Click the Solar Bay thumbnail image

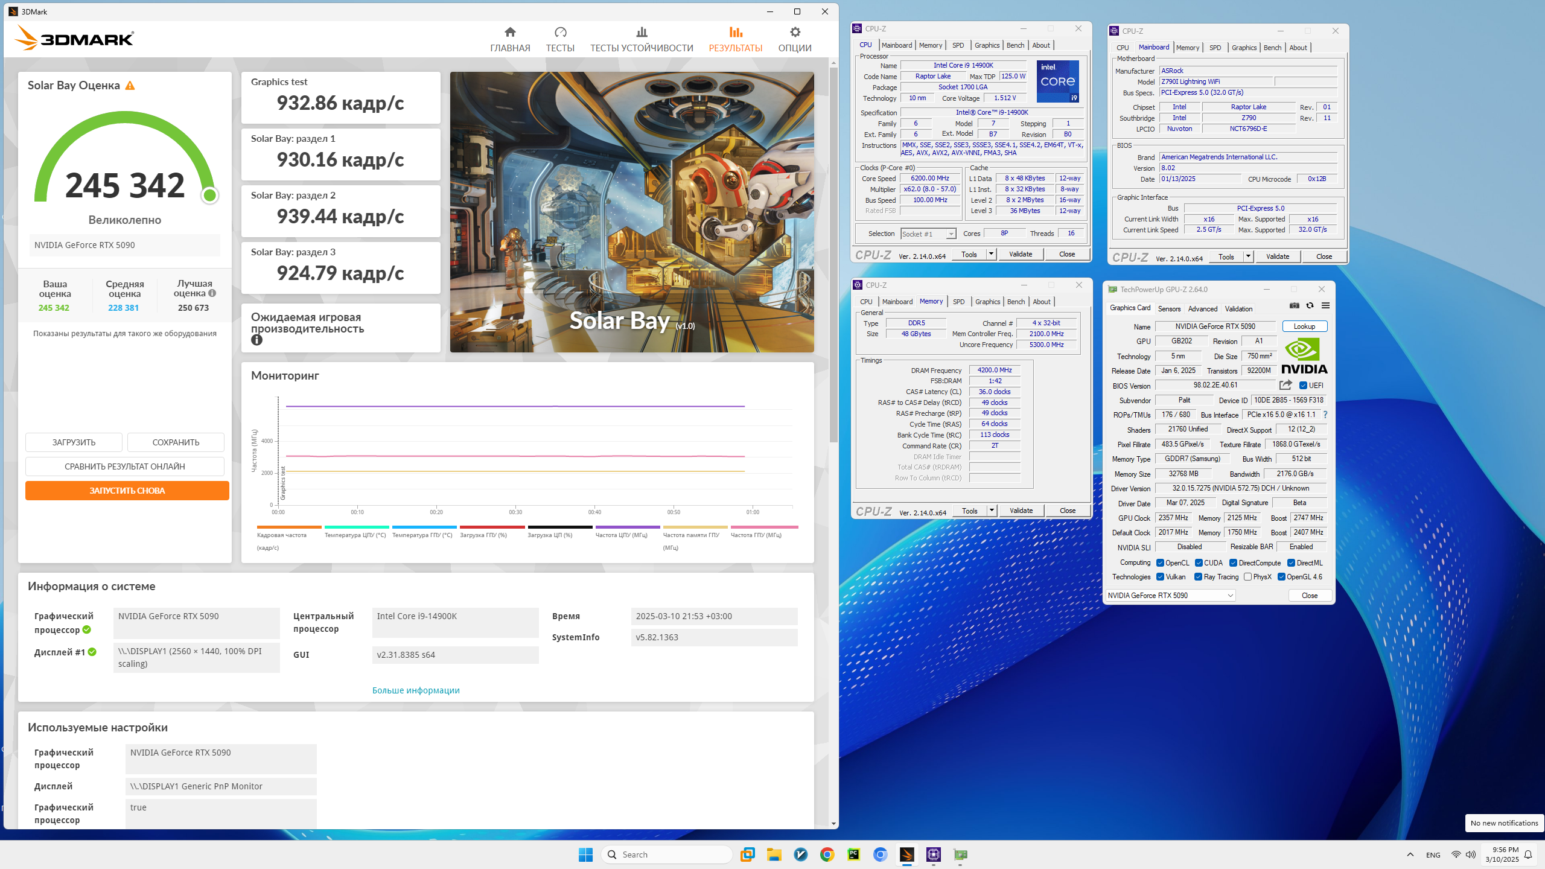click(x=632, y=212)
